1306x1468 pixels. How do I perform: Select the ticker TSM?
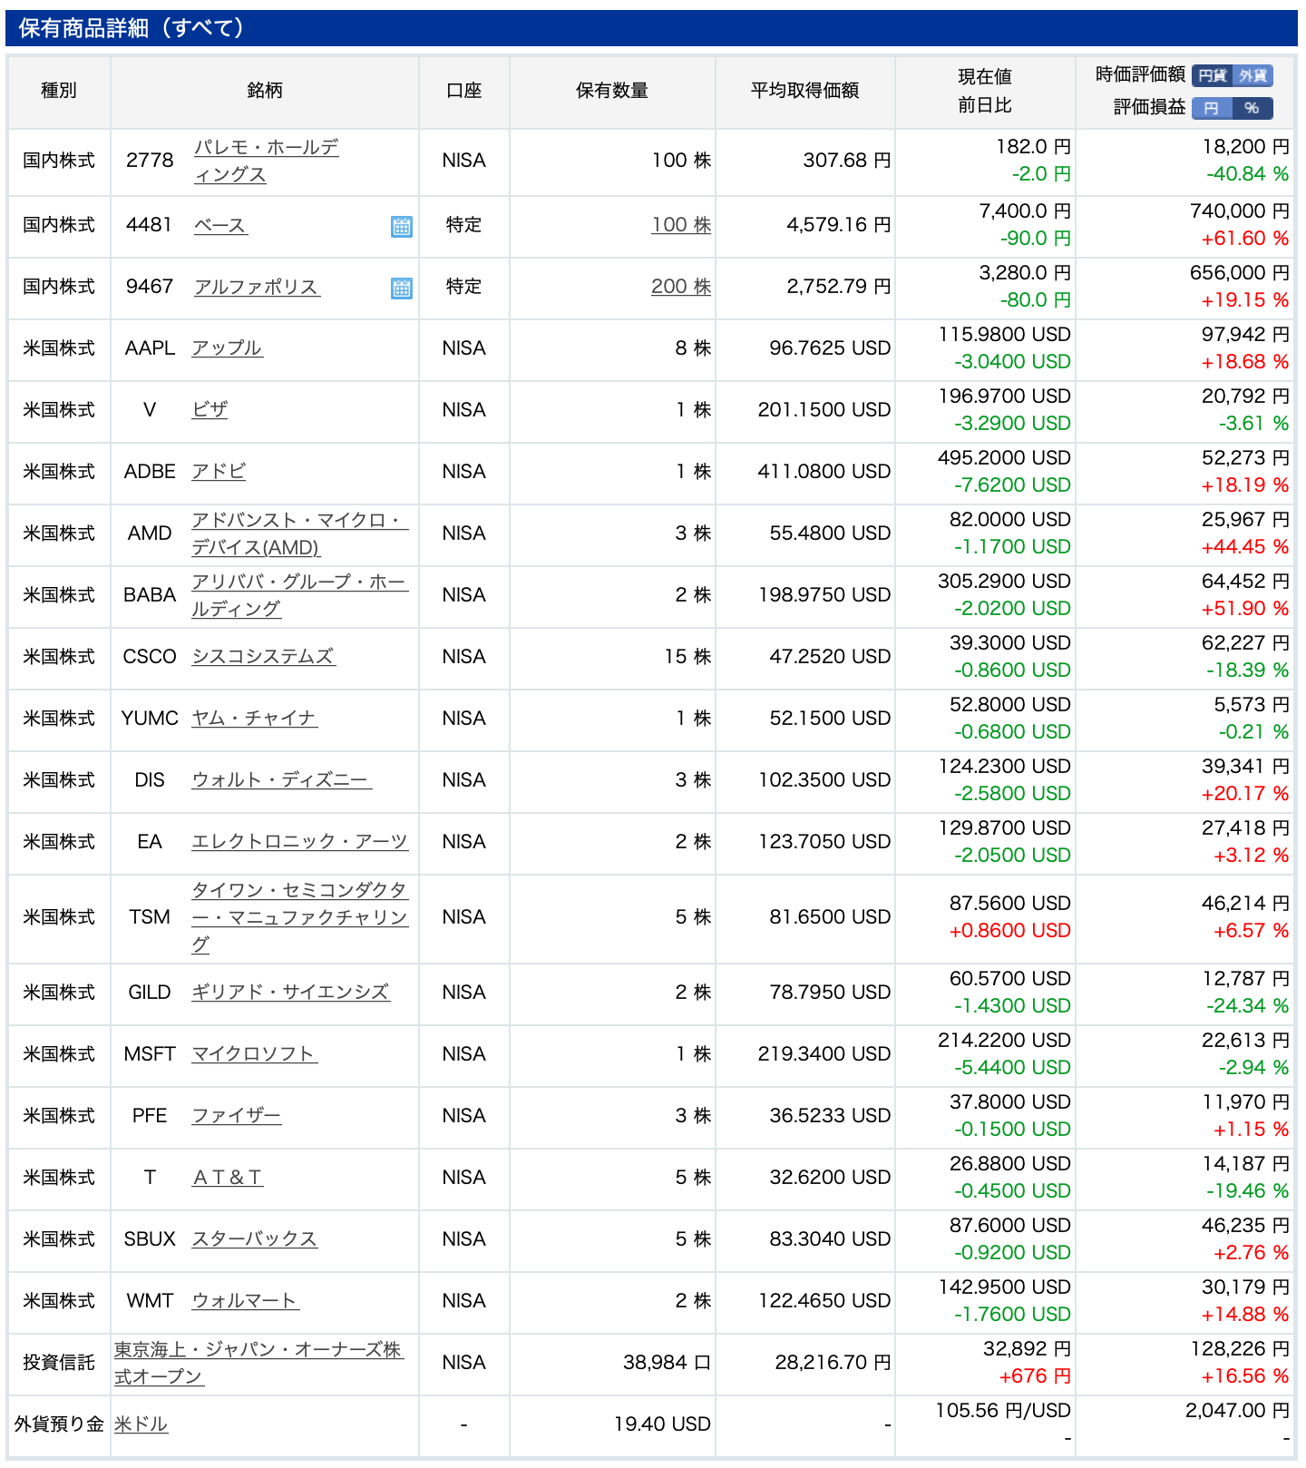[150, 917]
